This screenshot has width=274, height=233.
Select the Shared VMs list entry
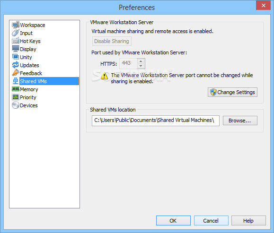49,81
